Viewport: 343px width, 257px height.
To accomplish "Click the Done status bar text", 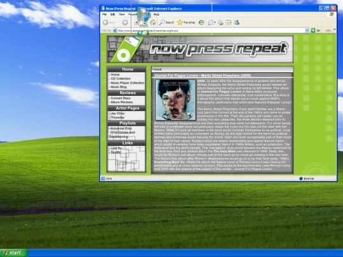I will tap(109, 178).
